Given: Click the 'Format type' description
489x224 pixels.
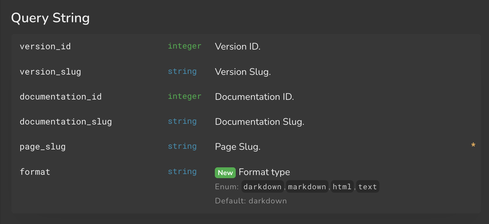Looking at the screenshot, I should [264, 172].
